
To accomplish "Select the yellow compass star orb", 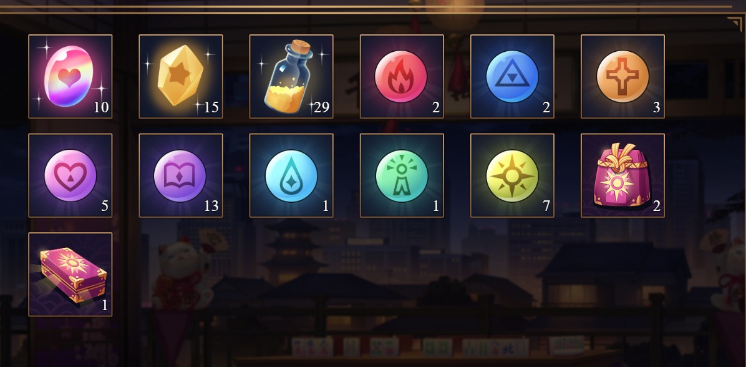I will [512, 175].
